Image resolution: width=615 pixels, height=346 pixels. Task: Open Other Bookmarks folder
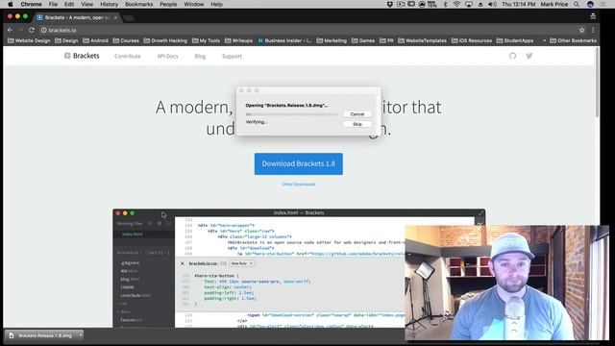click(x=573, y=40)
